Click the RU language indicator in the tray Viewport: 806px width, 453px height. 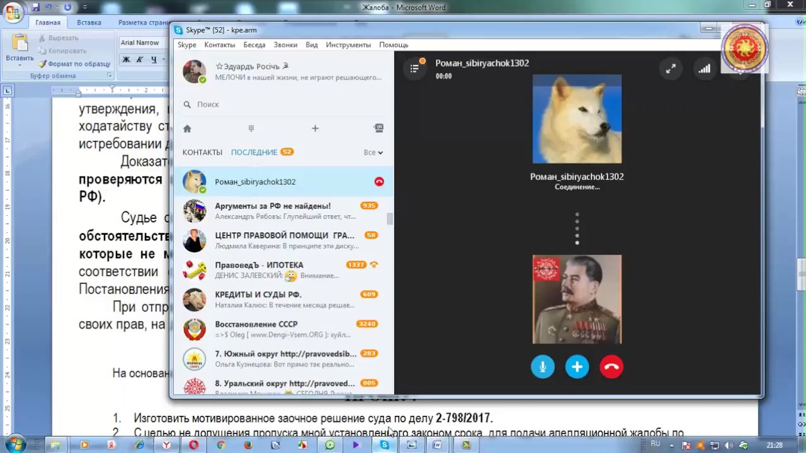(x=656, y=444)
